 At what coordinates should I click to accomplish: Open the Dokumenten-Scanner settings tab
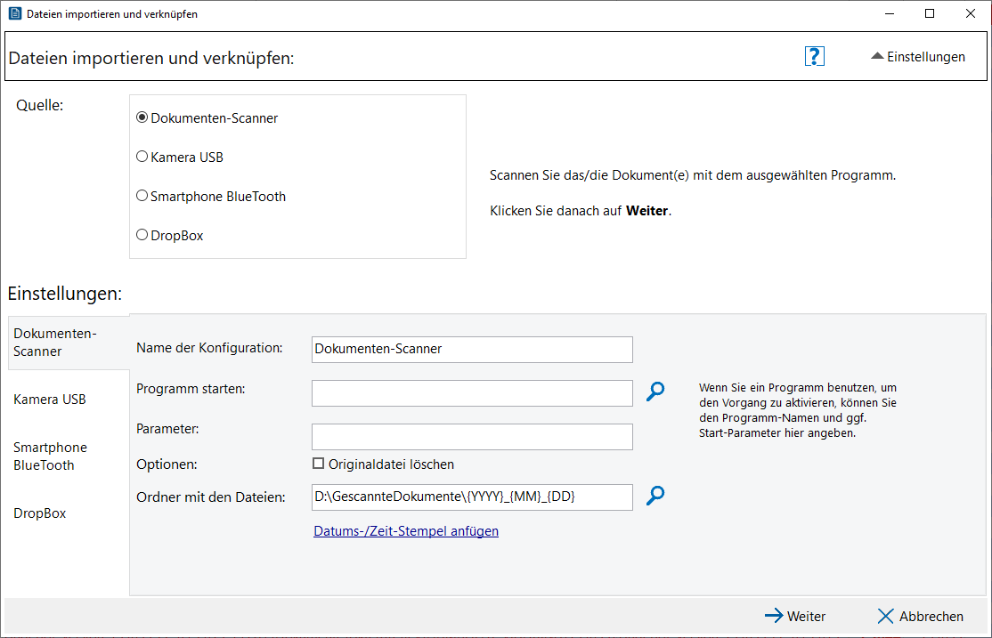[69, 342]
